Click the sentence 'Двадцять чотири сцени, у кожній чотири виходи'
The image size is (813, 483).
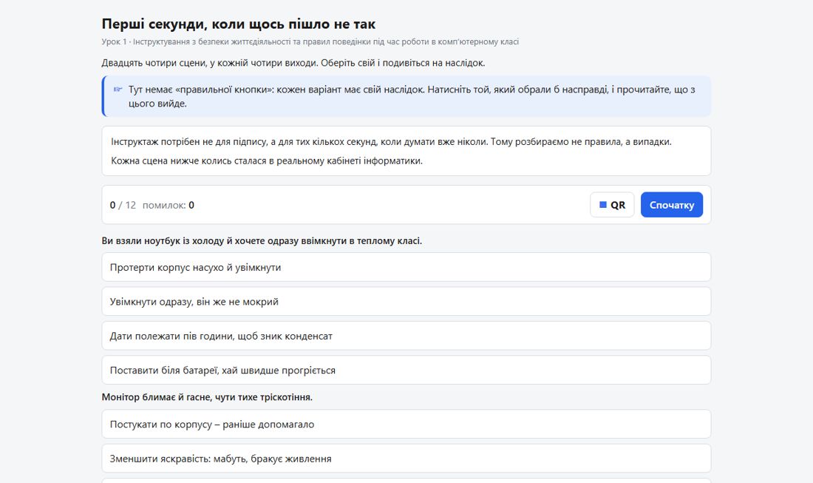pyautogui.click(x=293, y=63)
